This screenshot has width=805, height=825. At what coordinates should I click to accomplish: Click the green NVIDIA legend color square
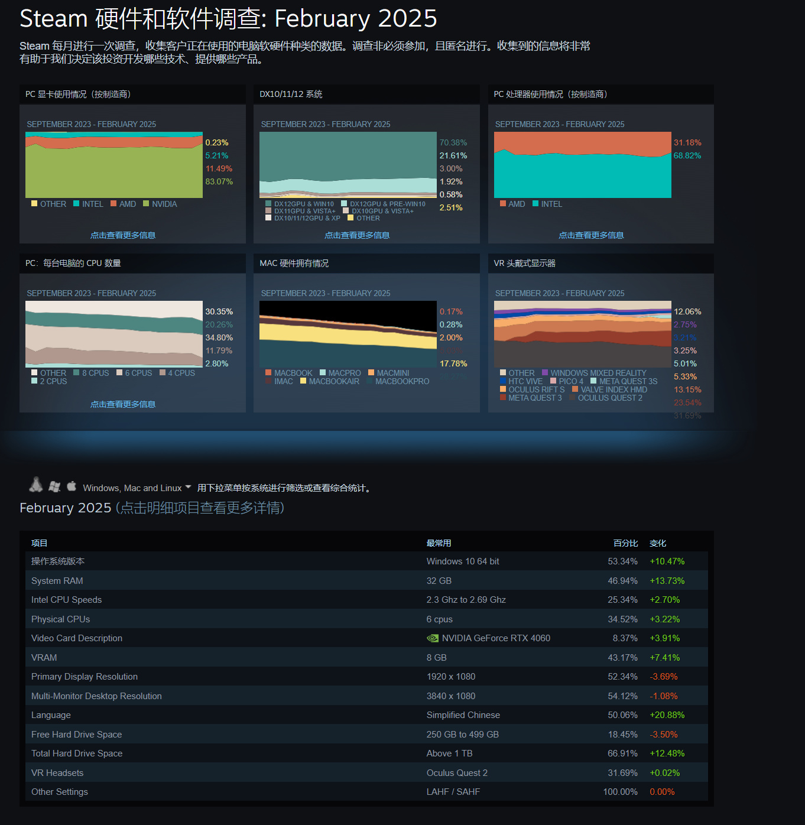[146, 204]
